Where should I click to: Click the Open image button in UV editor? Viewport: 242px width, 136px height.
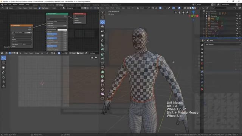80,53
